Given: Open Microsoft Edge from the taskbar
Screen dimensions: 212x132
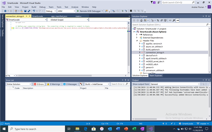Looking at the screenshot, I should (x=85, y=129).
